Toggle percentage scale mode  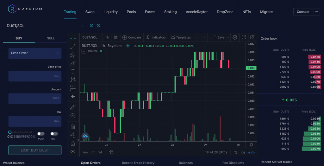click(236, 152)
